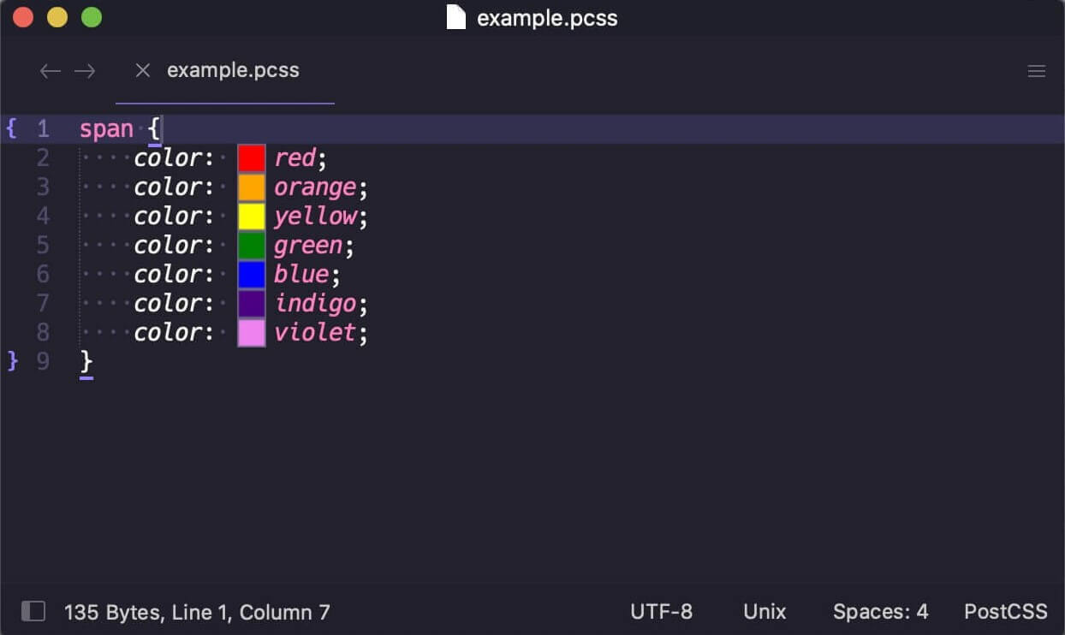Screen dimensions: 1065x635
Task: Click the Unix line-endings indicator
Action: [x=765, y=611]
